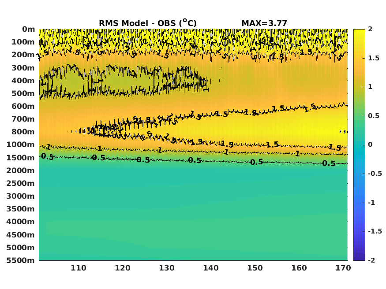Click the "700m" depth tick label

[23, 119]
